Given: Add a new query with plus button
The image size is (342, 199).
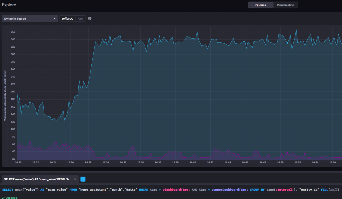Looking at the screenshot, I should point(83,179).
